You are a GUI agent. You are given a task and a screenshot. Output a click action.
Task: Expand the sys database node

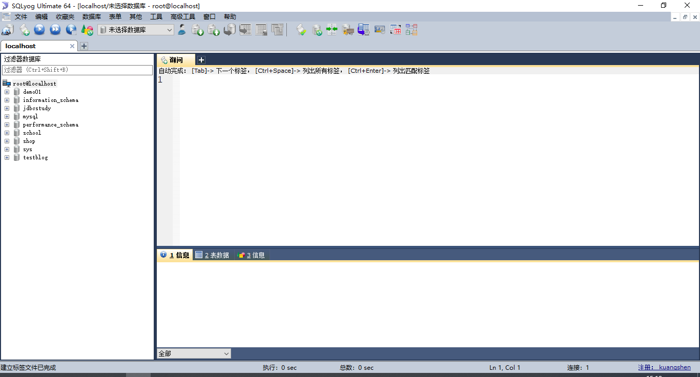[7, 149]
